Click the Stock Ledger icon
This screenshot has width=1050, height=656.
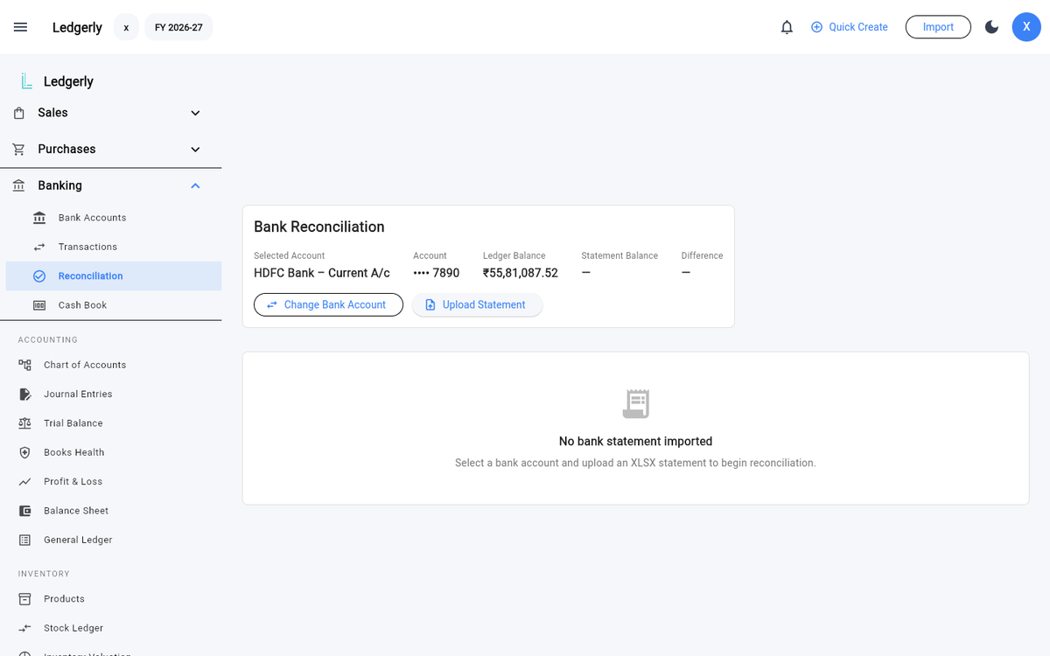click(x=25, y=628)
